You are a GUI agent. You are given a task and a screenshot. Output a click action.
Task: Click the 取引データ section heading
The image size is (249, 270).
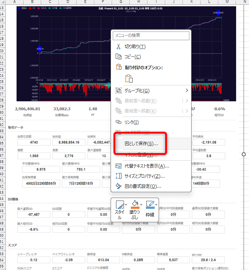(16, 127)
